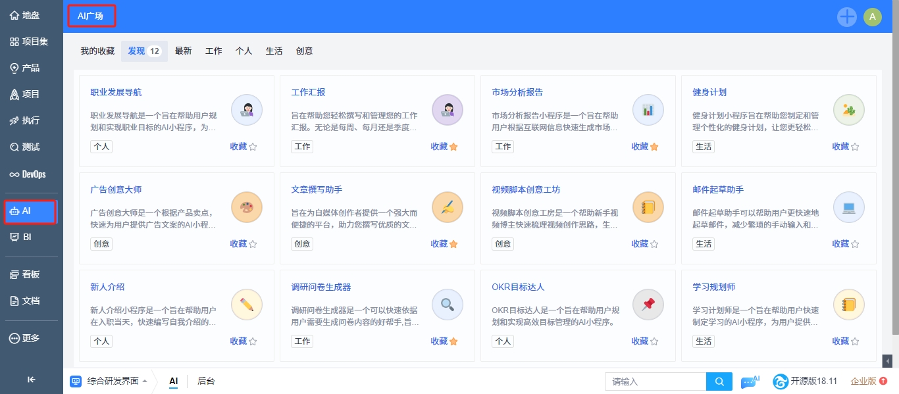Open the user avatar 'A' menu
The image size is (899, 394).
click(873, 17)
